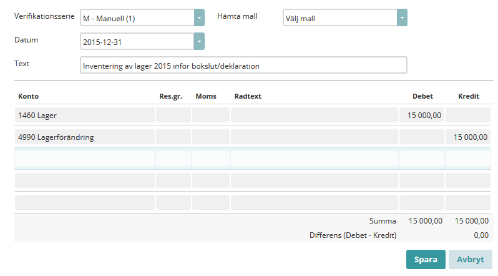
Task: Click the Res.gr. cell on Lagerförändring row
Action: tap(173, 137)
